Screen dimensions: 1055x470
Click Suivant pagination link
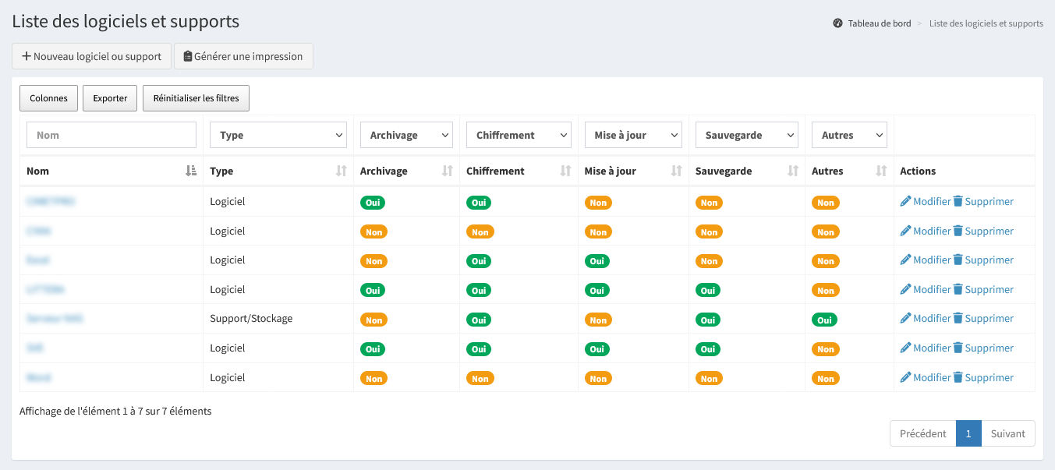pyautogui.click(x=1007, y=433)
